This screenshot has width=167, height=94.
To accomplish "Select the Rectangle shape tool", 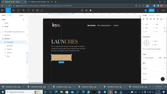I will coord(18,10).
